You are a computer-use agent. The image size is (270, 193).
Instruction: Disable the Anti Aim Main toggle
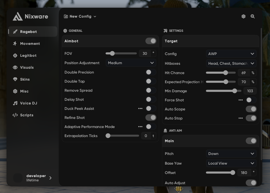[251, 141]
